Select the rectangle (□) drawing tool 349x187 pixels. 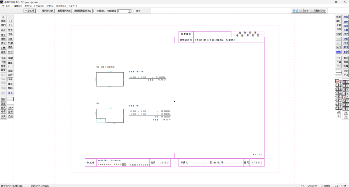[10, 21]
